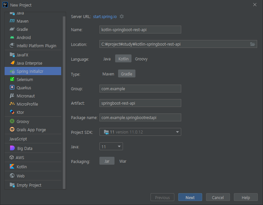Click the Next button

pyautogui.click(x=190, y=197)
